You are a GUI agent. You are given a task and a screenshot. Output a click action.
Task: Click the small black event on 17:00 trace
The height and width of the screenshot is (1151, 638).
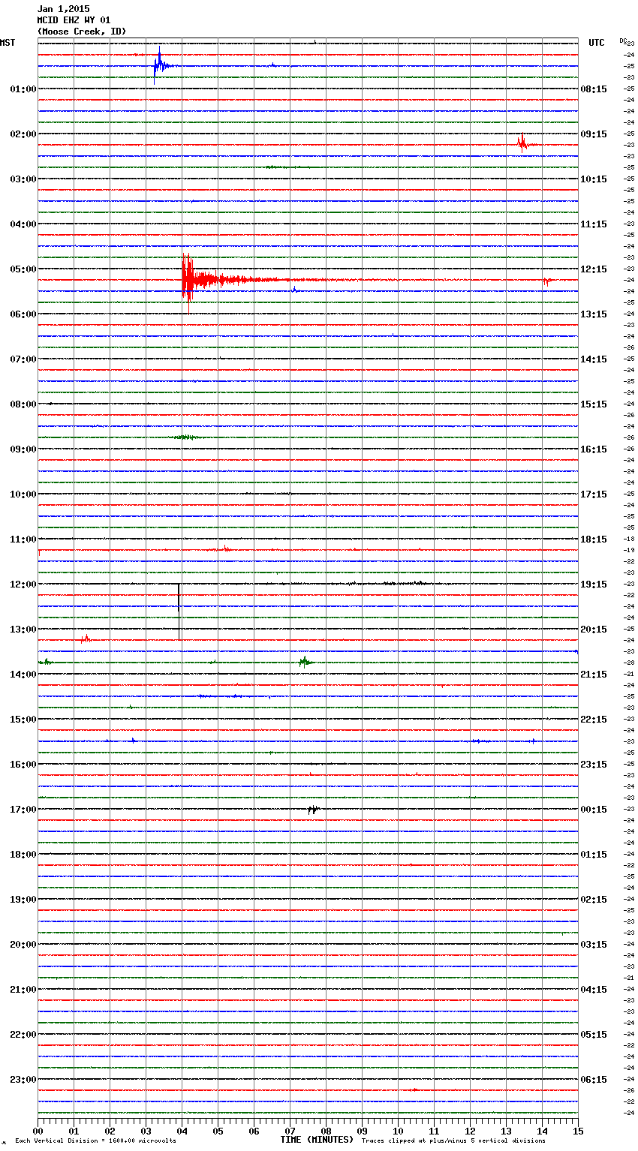[x=314, y=809]
